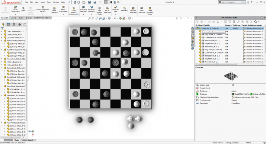Toggle the Instant3D tool
The image size is (266, 144).
point(124,9)
